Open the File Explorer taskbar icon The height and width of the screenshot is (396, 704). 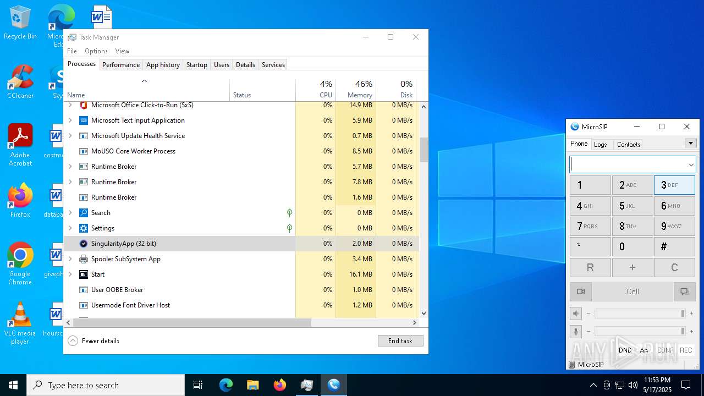tap(252, 385)
